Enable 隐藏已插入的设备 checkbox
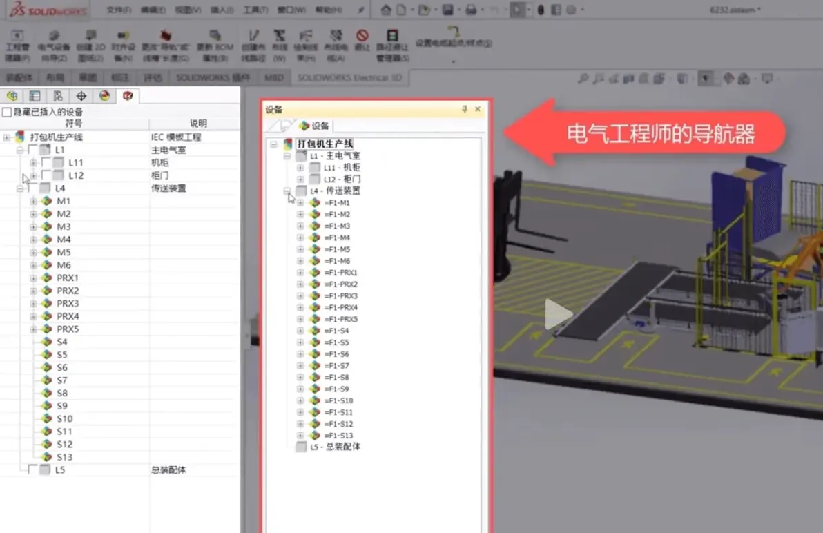 click(x=7, y=112)
